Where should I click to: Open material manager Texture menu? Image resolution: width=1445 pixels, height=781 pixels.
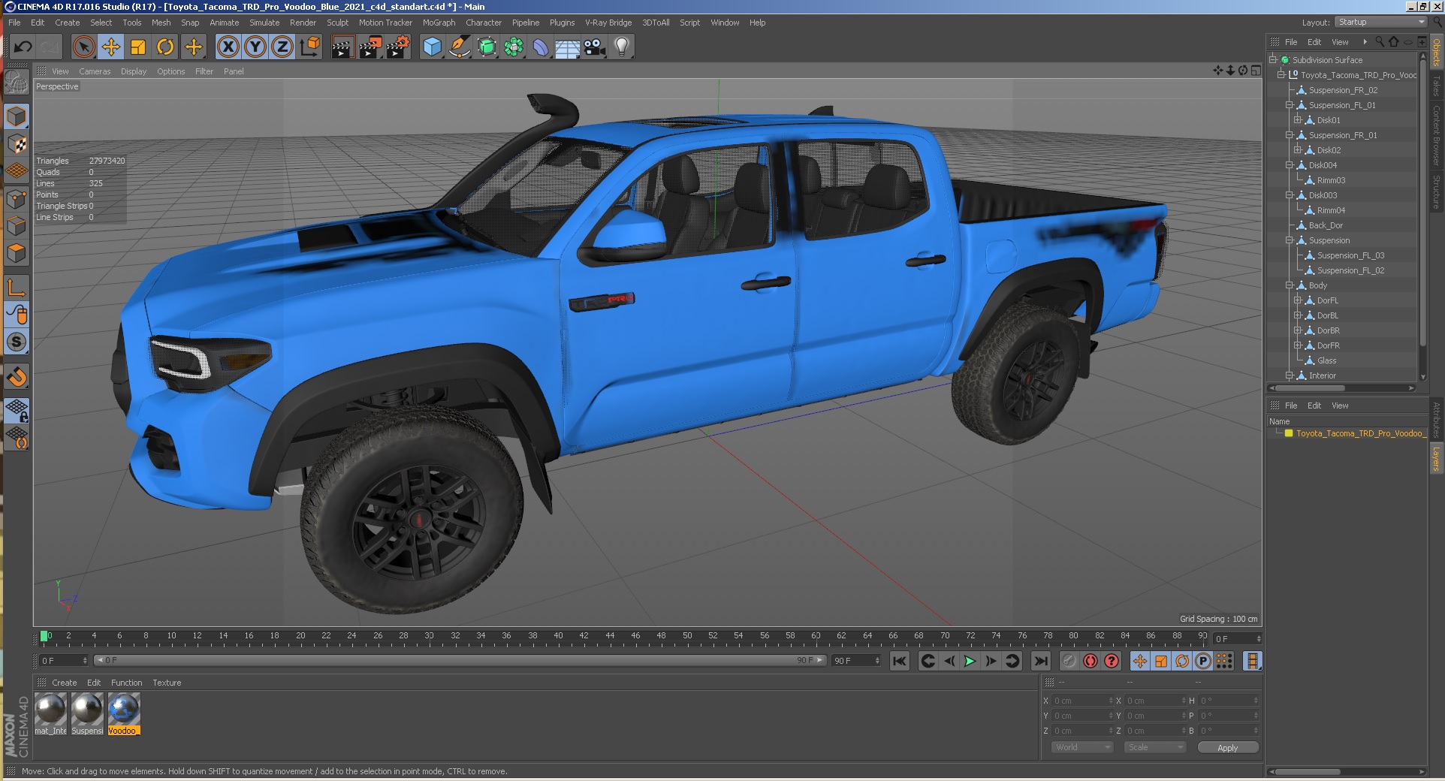[x=167, y=683]
